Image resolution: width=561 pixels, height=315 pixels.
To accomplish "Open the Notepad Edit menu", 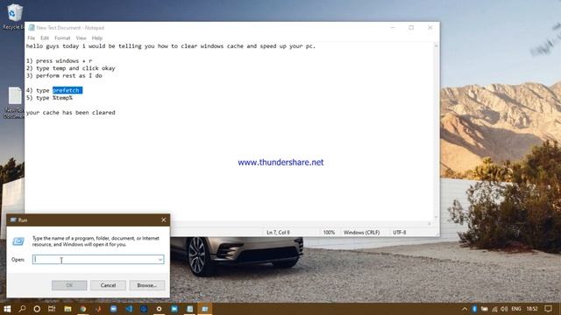I will point(45,38).
